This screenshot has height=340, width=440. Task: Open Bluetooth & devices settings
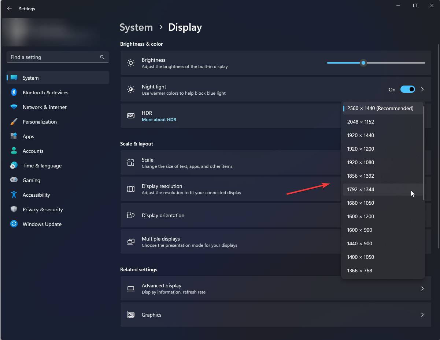coord(58,92)
